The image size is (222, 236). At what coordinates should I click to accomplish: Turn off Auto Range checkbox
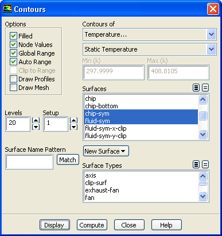(x=13, y=62)
